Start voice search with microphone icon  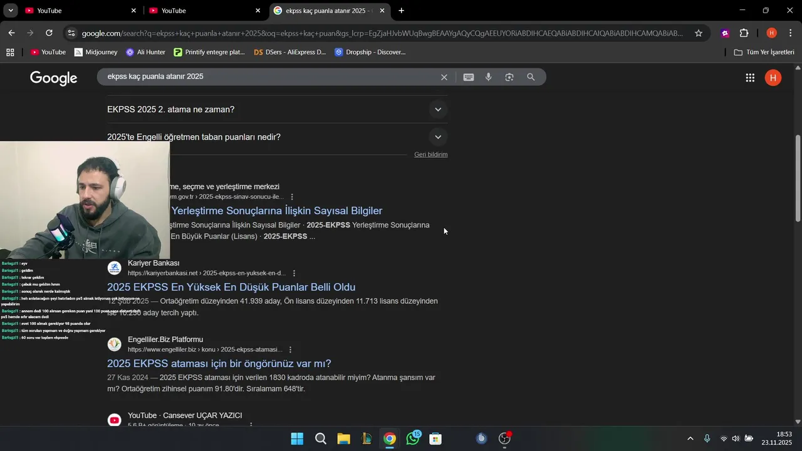[489, 77]
